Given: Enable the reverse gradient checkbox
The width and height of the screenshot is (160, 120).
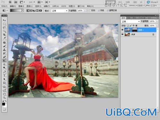Looking at the screenshot, I should [x=90, y=11].
